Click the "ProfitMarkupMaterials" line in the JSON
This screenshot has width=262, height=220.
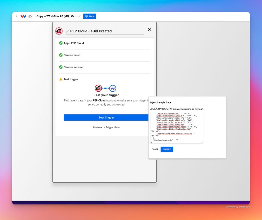174,118
